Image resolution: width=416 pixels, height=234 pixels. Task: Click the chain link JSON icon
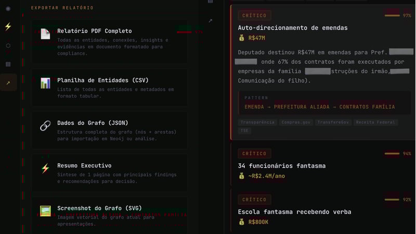(x=45, y=125)
